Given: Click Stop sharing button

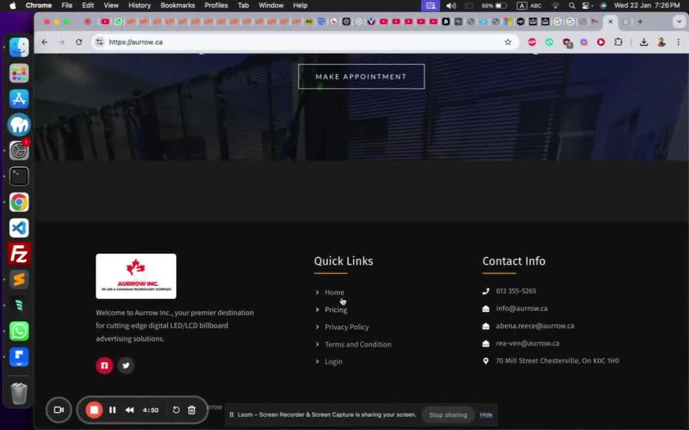Looking at the screenshot, I should tap(448, 415).
